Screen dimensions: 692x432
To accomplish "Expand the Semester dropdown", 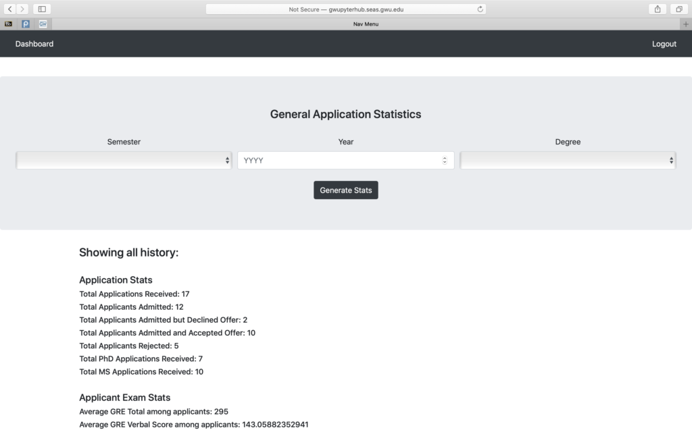I will tap(124, 161).
